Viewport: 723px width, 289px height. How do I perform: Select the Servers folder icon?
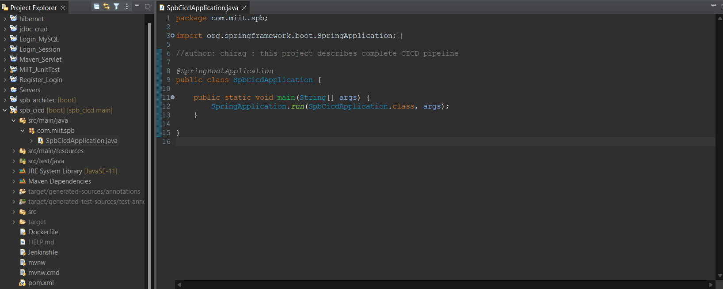pyautogui.click(x=14, y=90)
